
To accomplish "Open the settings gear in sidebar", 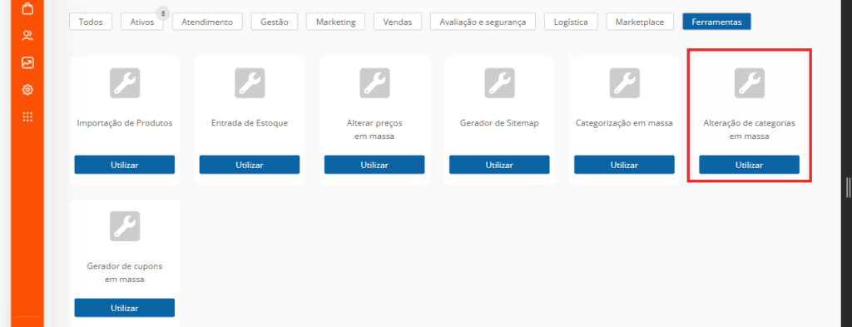I will coord(27,90).
